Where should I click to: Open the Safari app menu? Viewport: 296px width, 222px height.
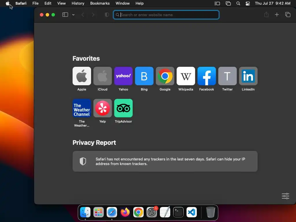(21, 3)
